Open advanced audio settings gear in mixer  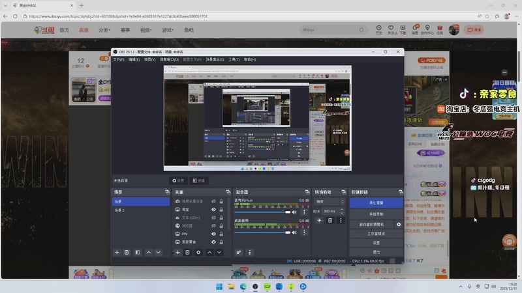pos(239,252)
